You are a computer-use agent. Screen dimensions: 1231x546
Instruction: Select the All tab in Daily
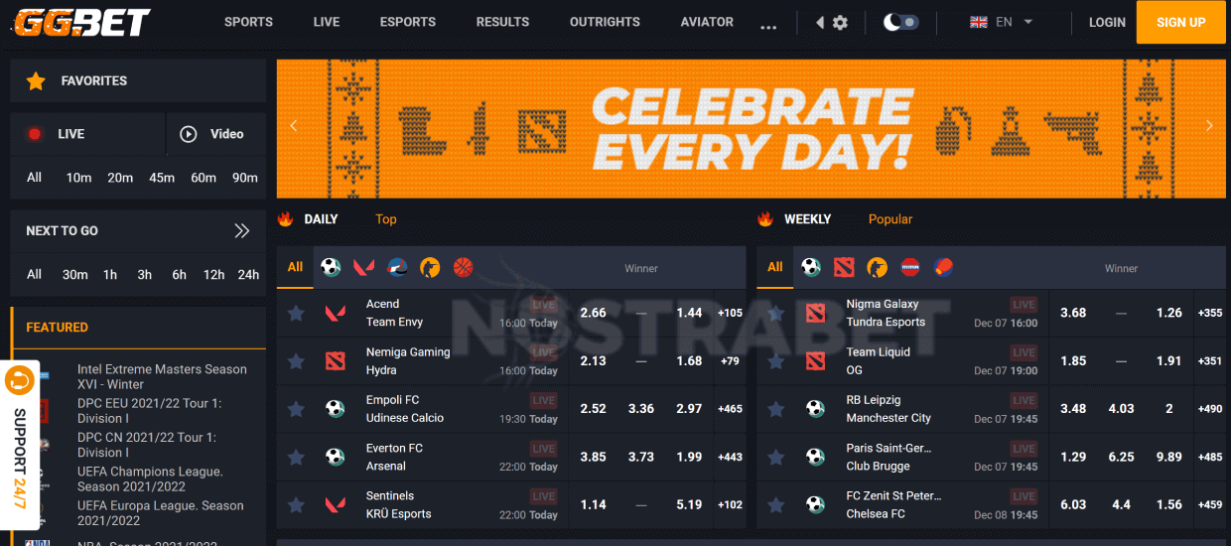click(296, 267)
